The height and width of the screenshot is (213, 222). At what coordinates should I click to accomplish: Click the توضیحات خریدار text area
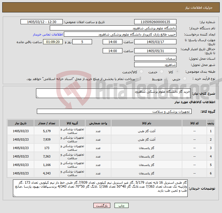(x=100, y=188)
